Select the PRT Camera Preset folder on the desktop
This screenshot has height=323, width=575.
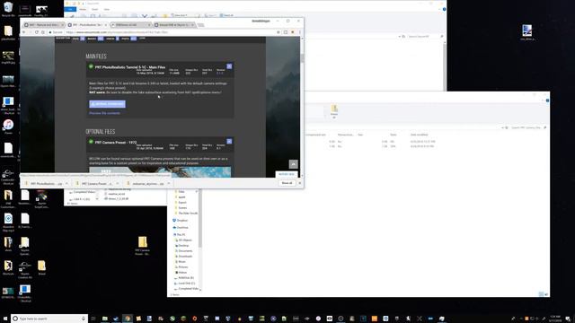[142, 245]
